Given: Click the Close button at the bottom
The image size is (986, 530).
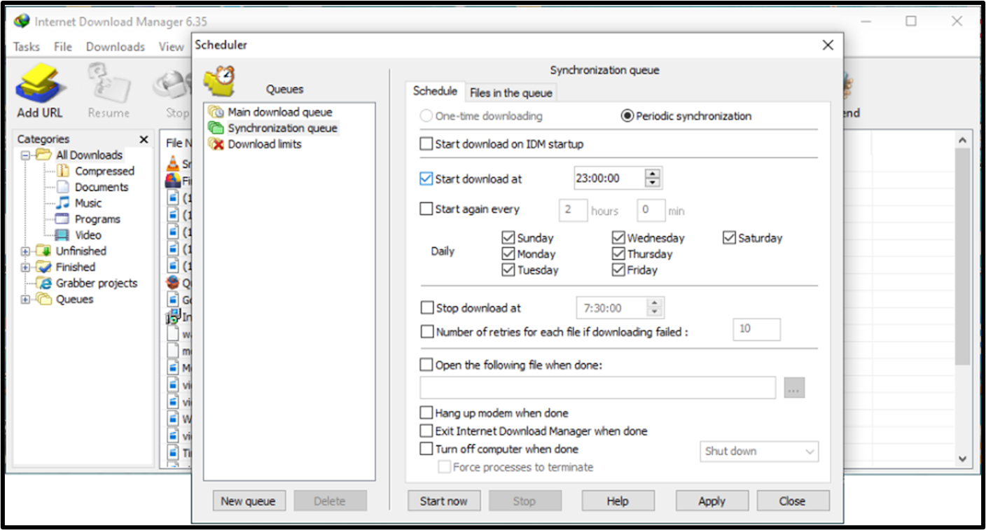Looking at the screenshot, I should (792, 501).
